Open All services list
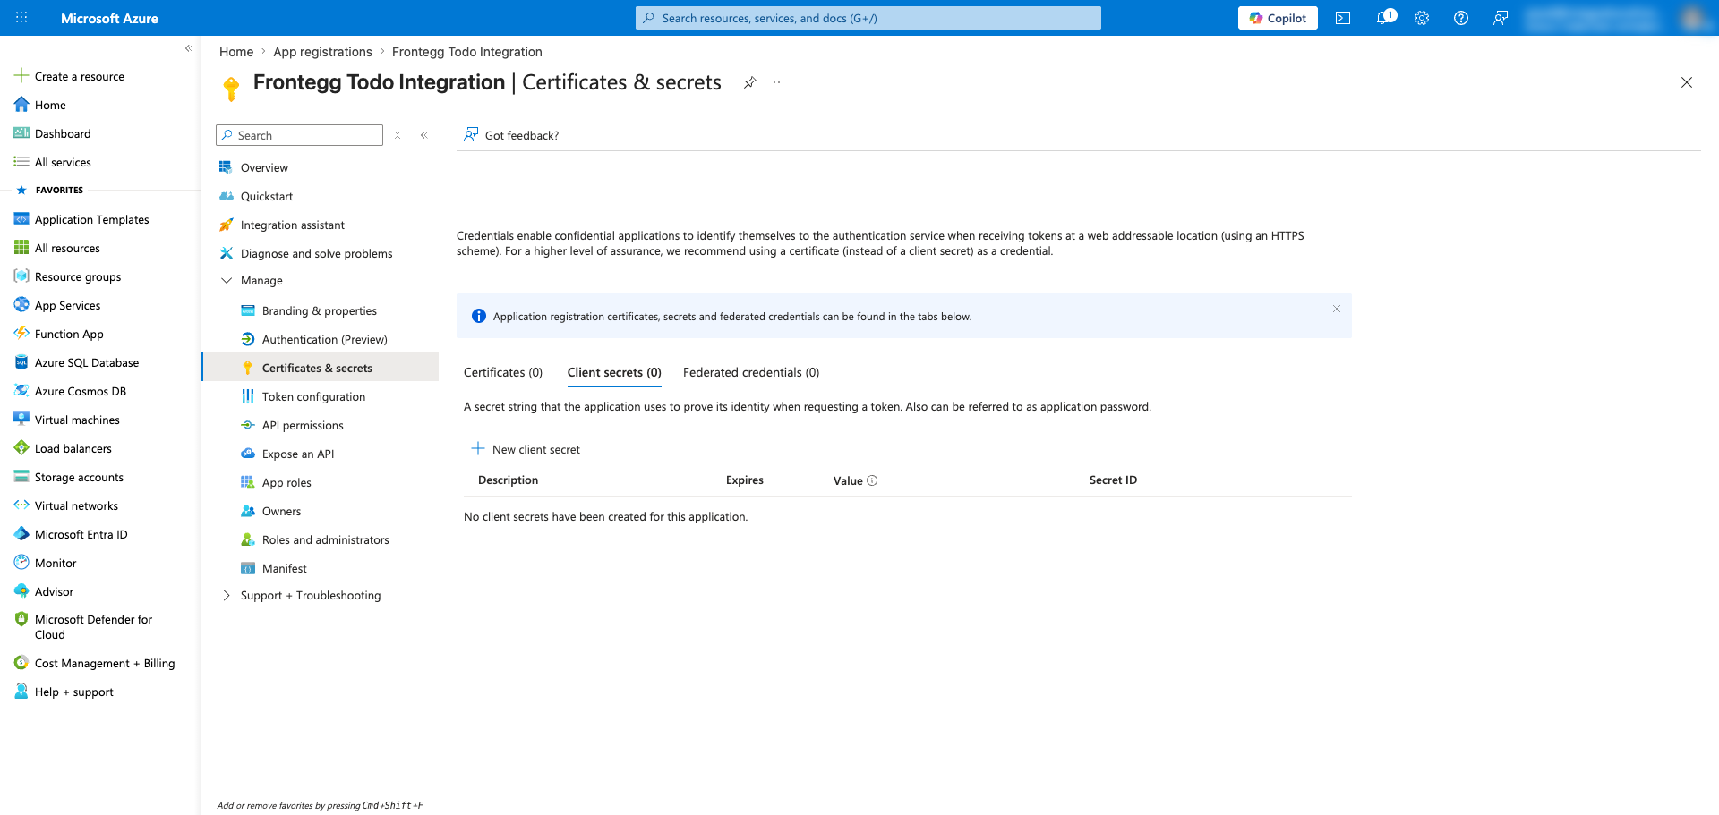1719x815 pixels. click(53, 162)
